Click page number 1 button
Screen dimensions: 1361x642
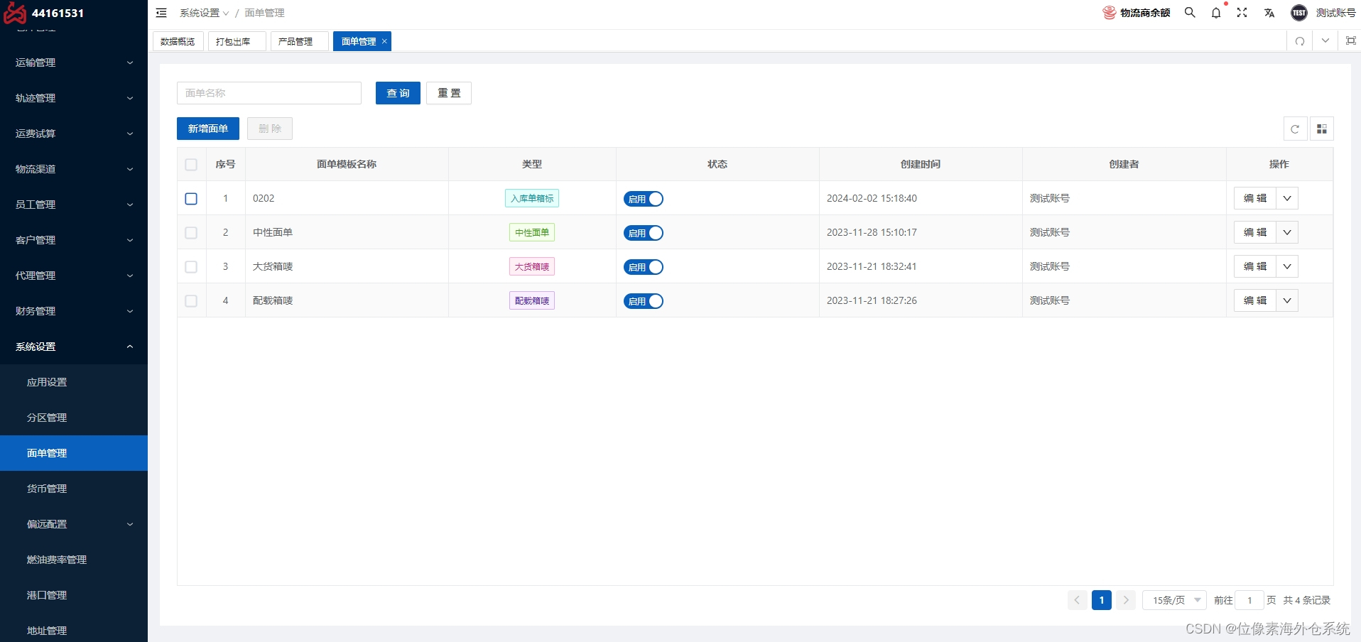(1102, 600)
